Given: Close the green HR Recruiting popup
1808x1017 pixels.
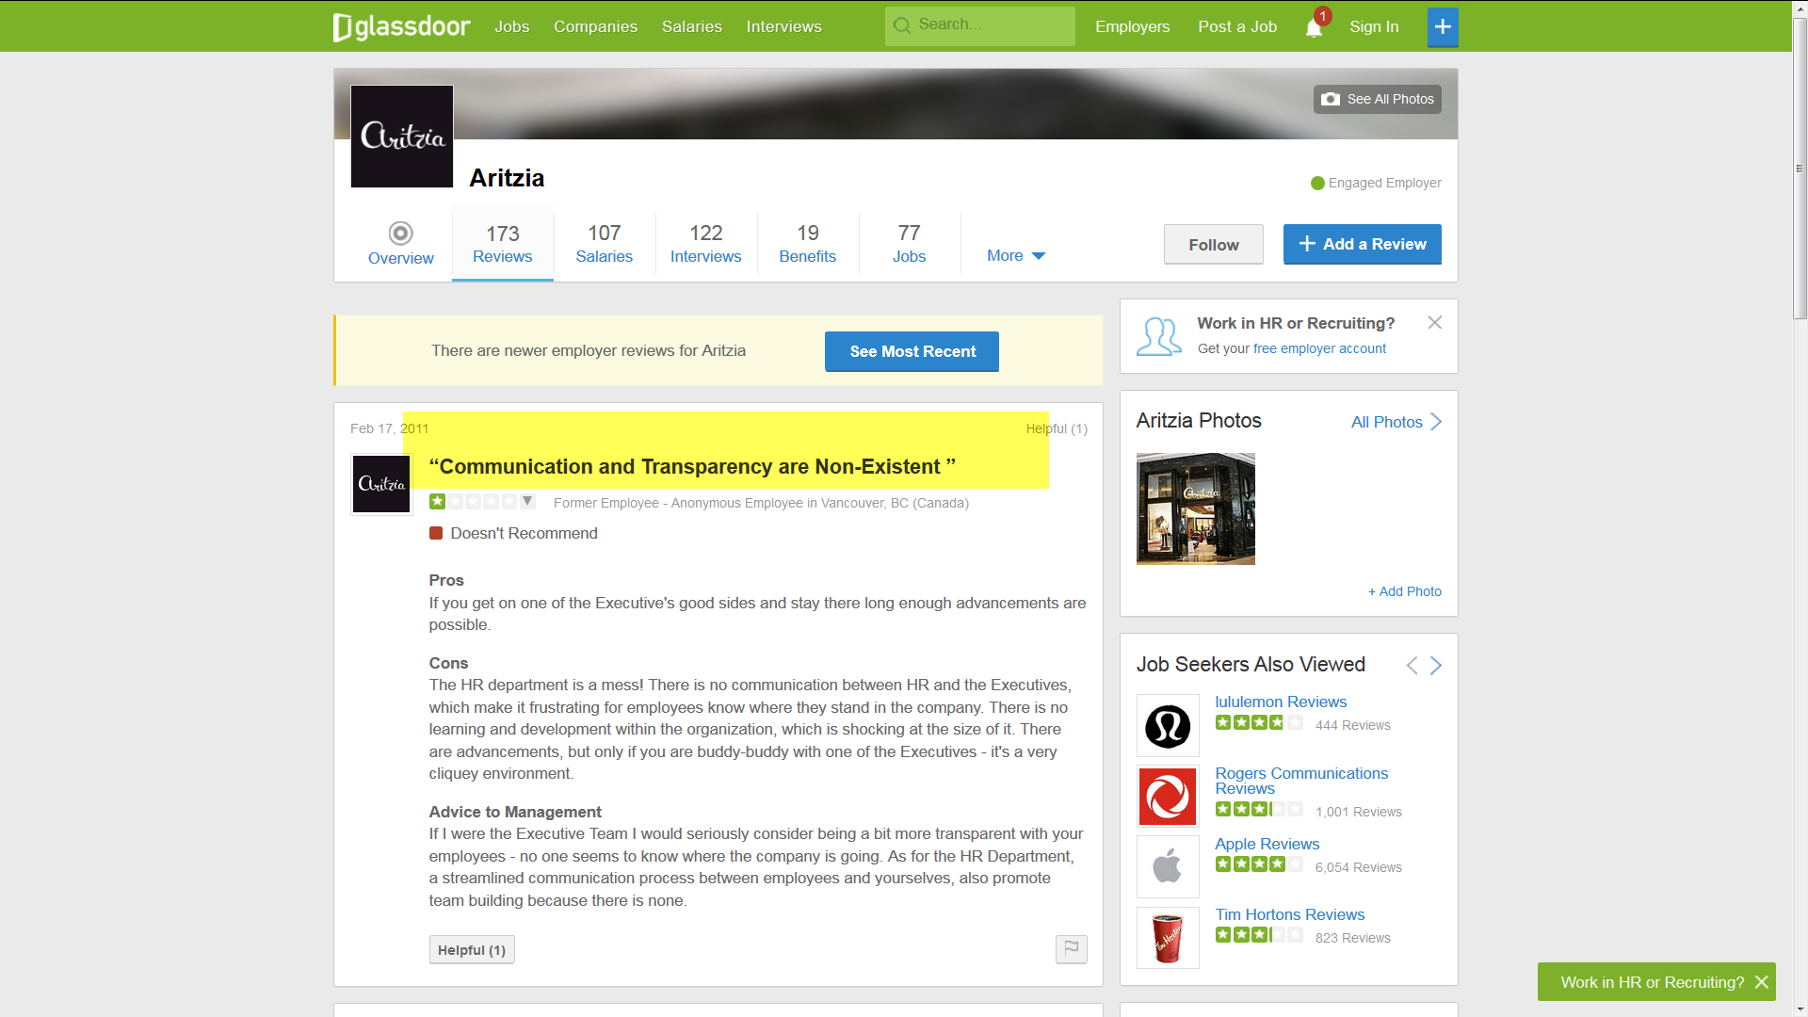Looking at the screenshot, I should pos(1761,982).
